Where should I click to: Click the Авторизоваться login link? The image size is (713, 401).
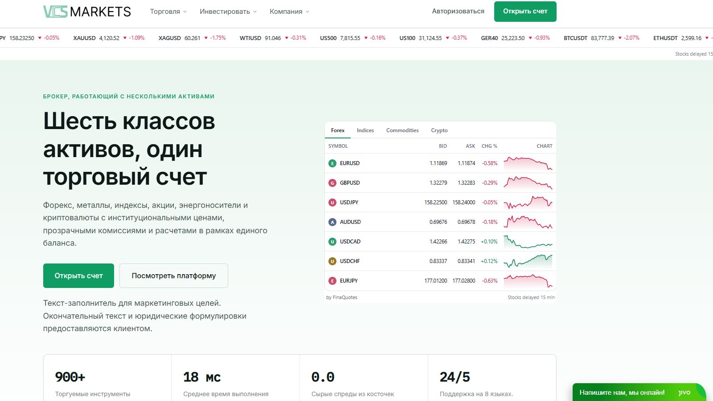click(x=458, y=11)
